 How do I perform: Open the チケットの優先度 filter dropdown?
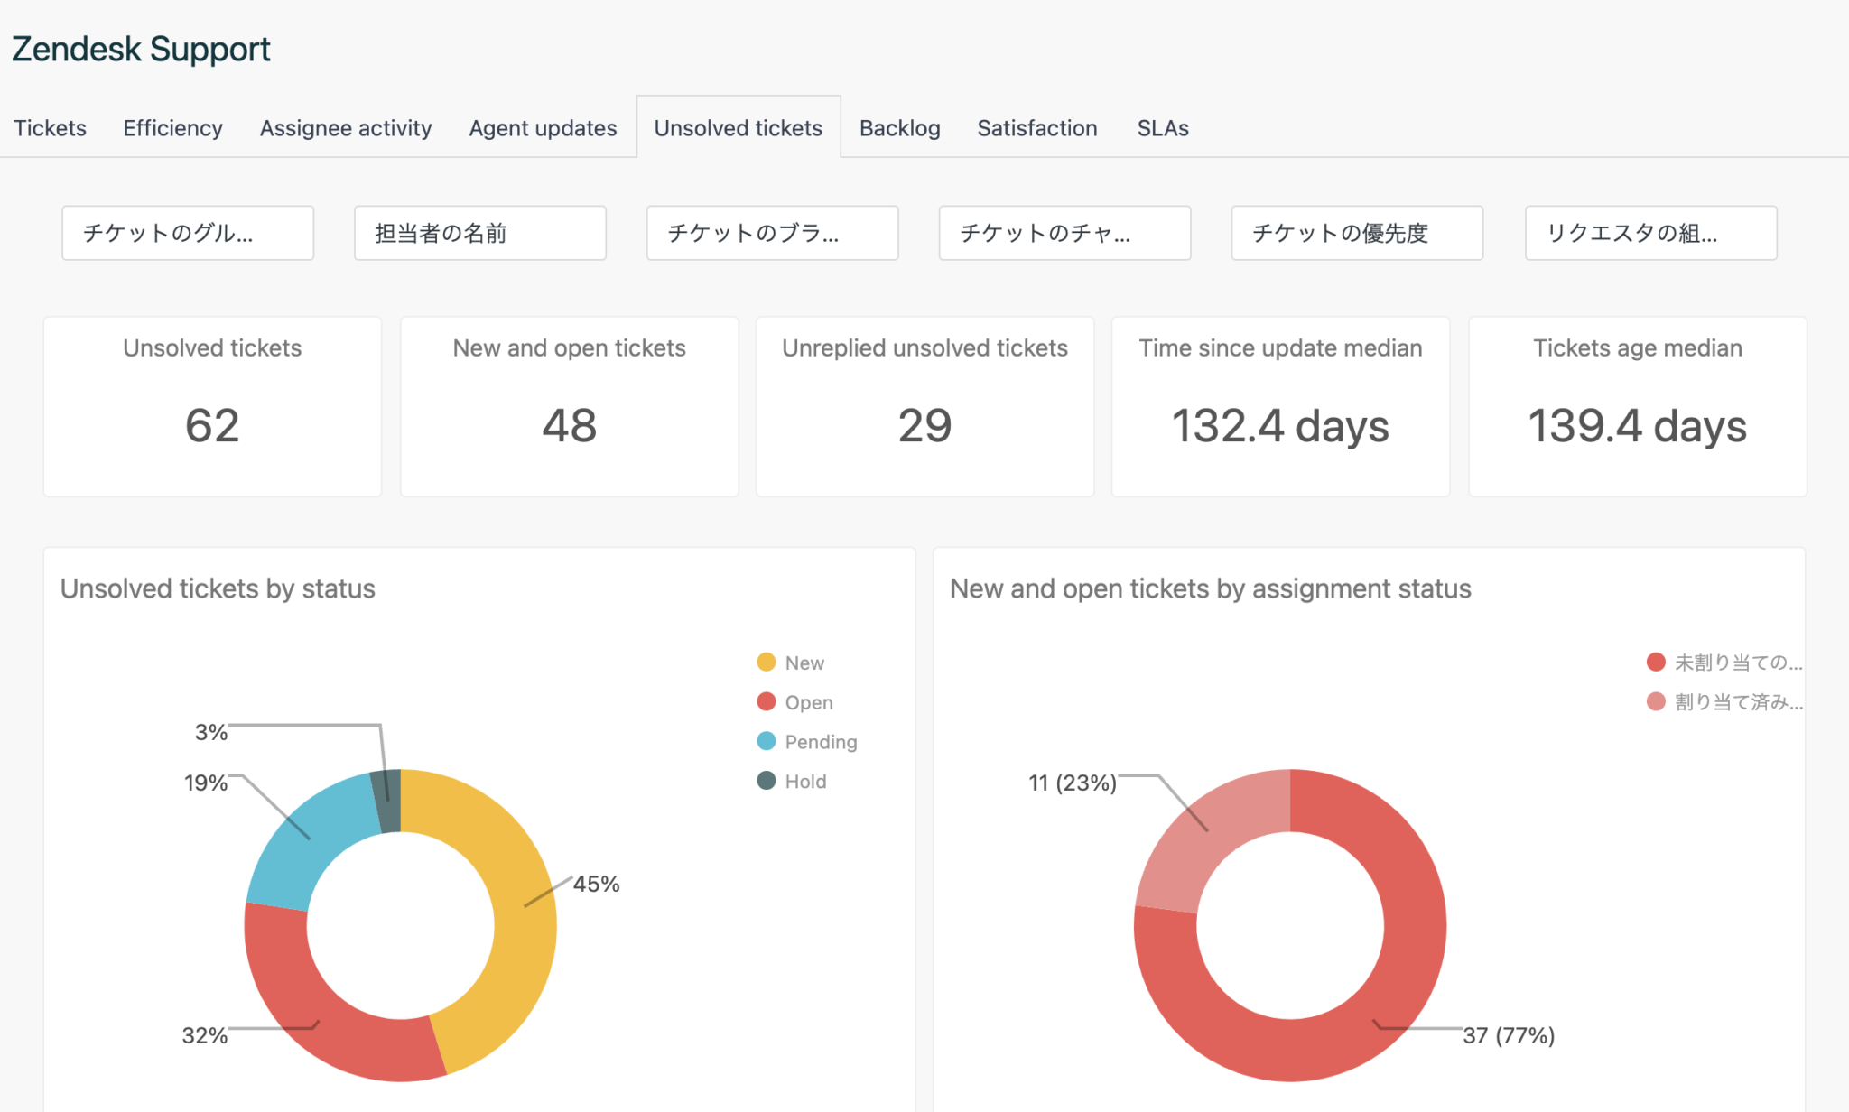[x=1356, y=233]
